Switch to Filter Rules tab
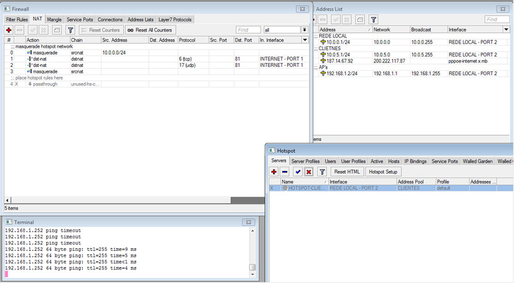 tap(17, 19)
